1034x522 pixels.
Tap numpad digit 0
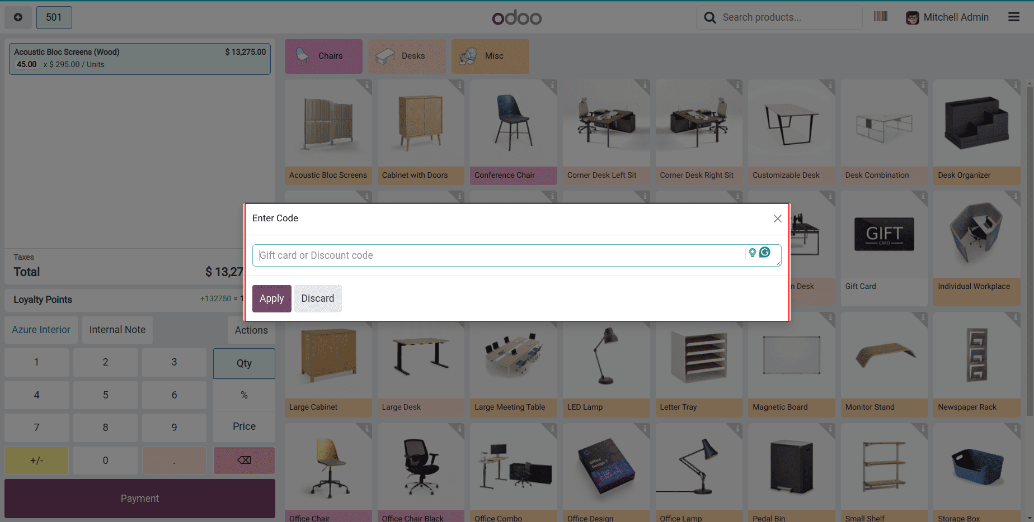tap(105, 461)
